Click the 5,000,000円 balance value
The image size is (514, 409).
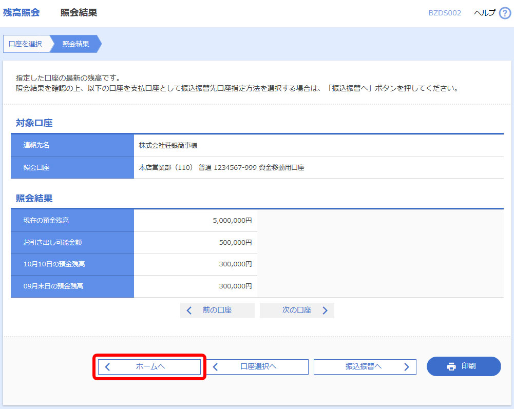(x=233, y=221)
